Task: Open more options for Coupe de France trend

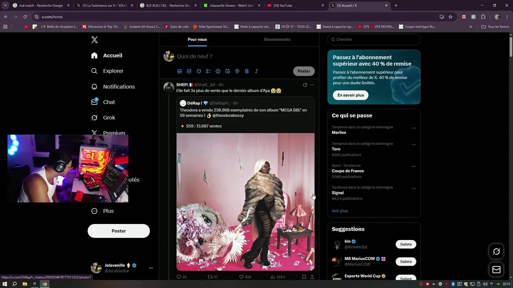Action: 414,167
